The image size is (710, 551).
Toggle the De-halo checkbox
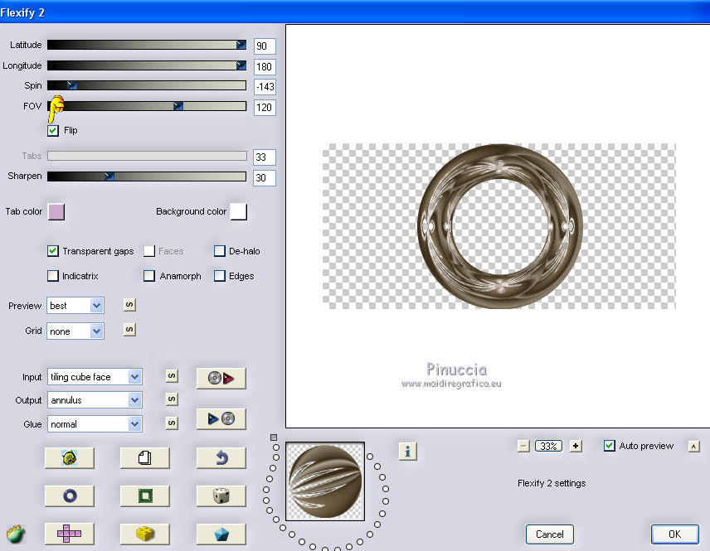pyautogui.click(x=220, y=251)
